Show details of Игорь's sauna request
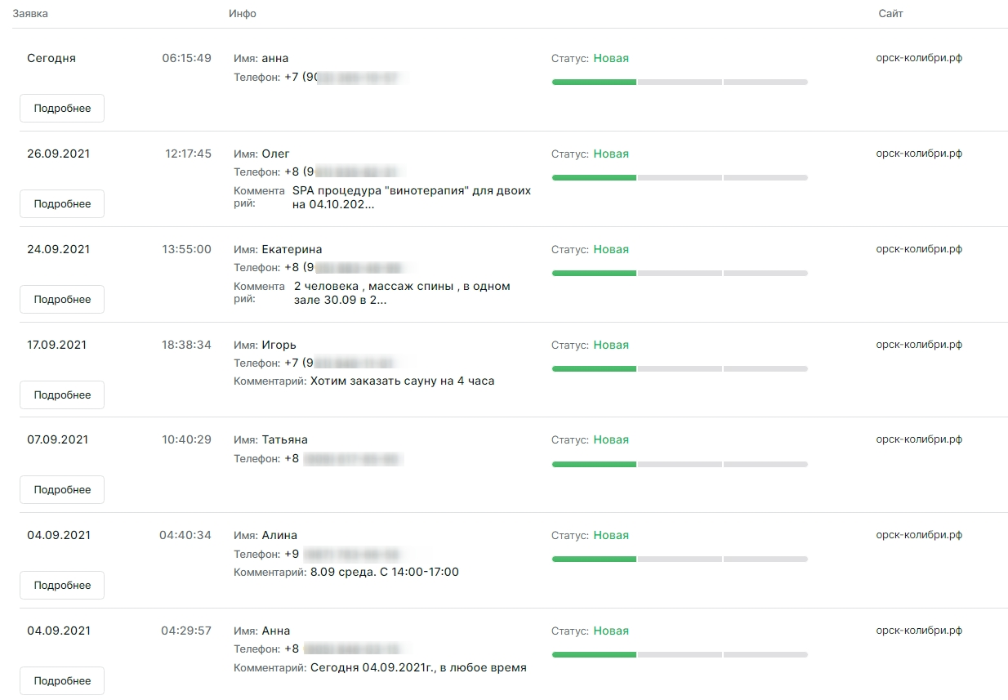Image resolution: width=1008 pixels, height=700 pixels. 62,395
